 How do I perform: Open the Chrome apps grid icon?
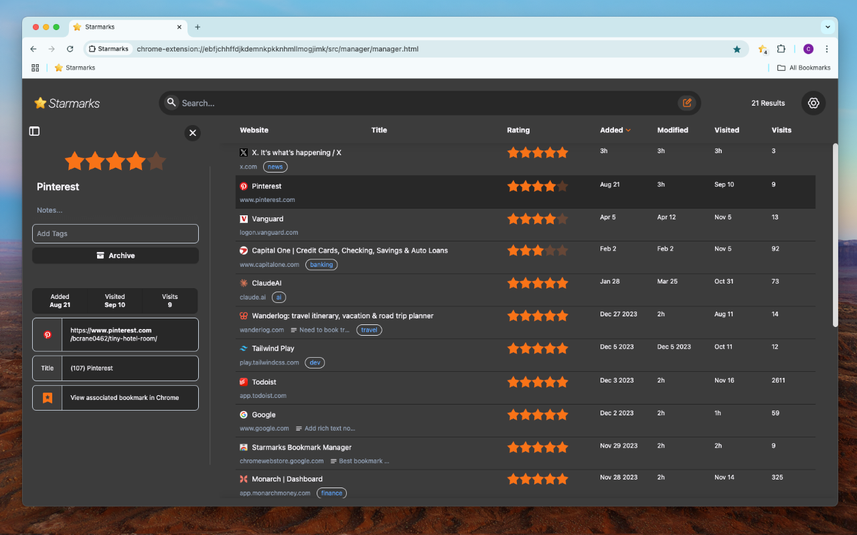point(35,68)
